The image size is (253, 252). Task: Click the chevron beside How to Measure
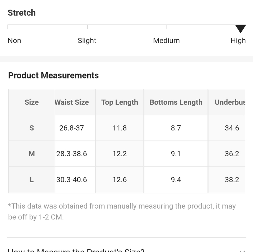tap(242, 251)
